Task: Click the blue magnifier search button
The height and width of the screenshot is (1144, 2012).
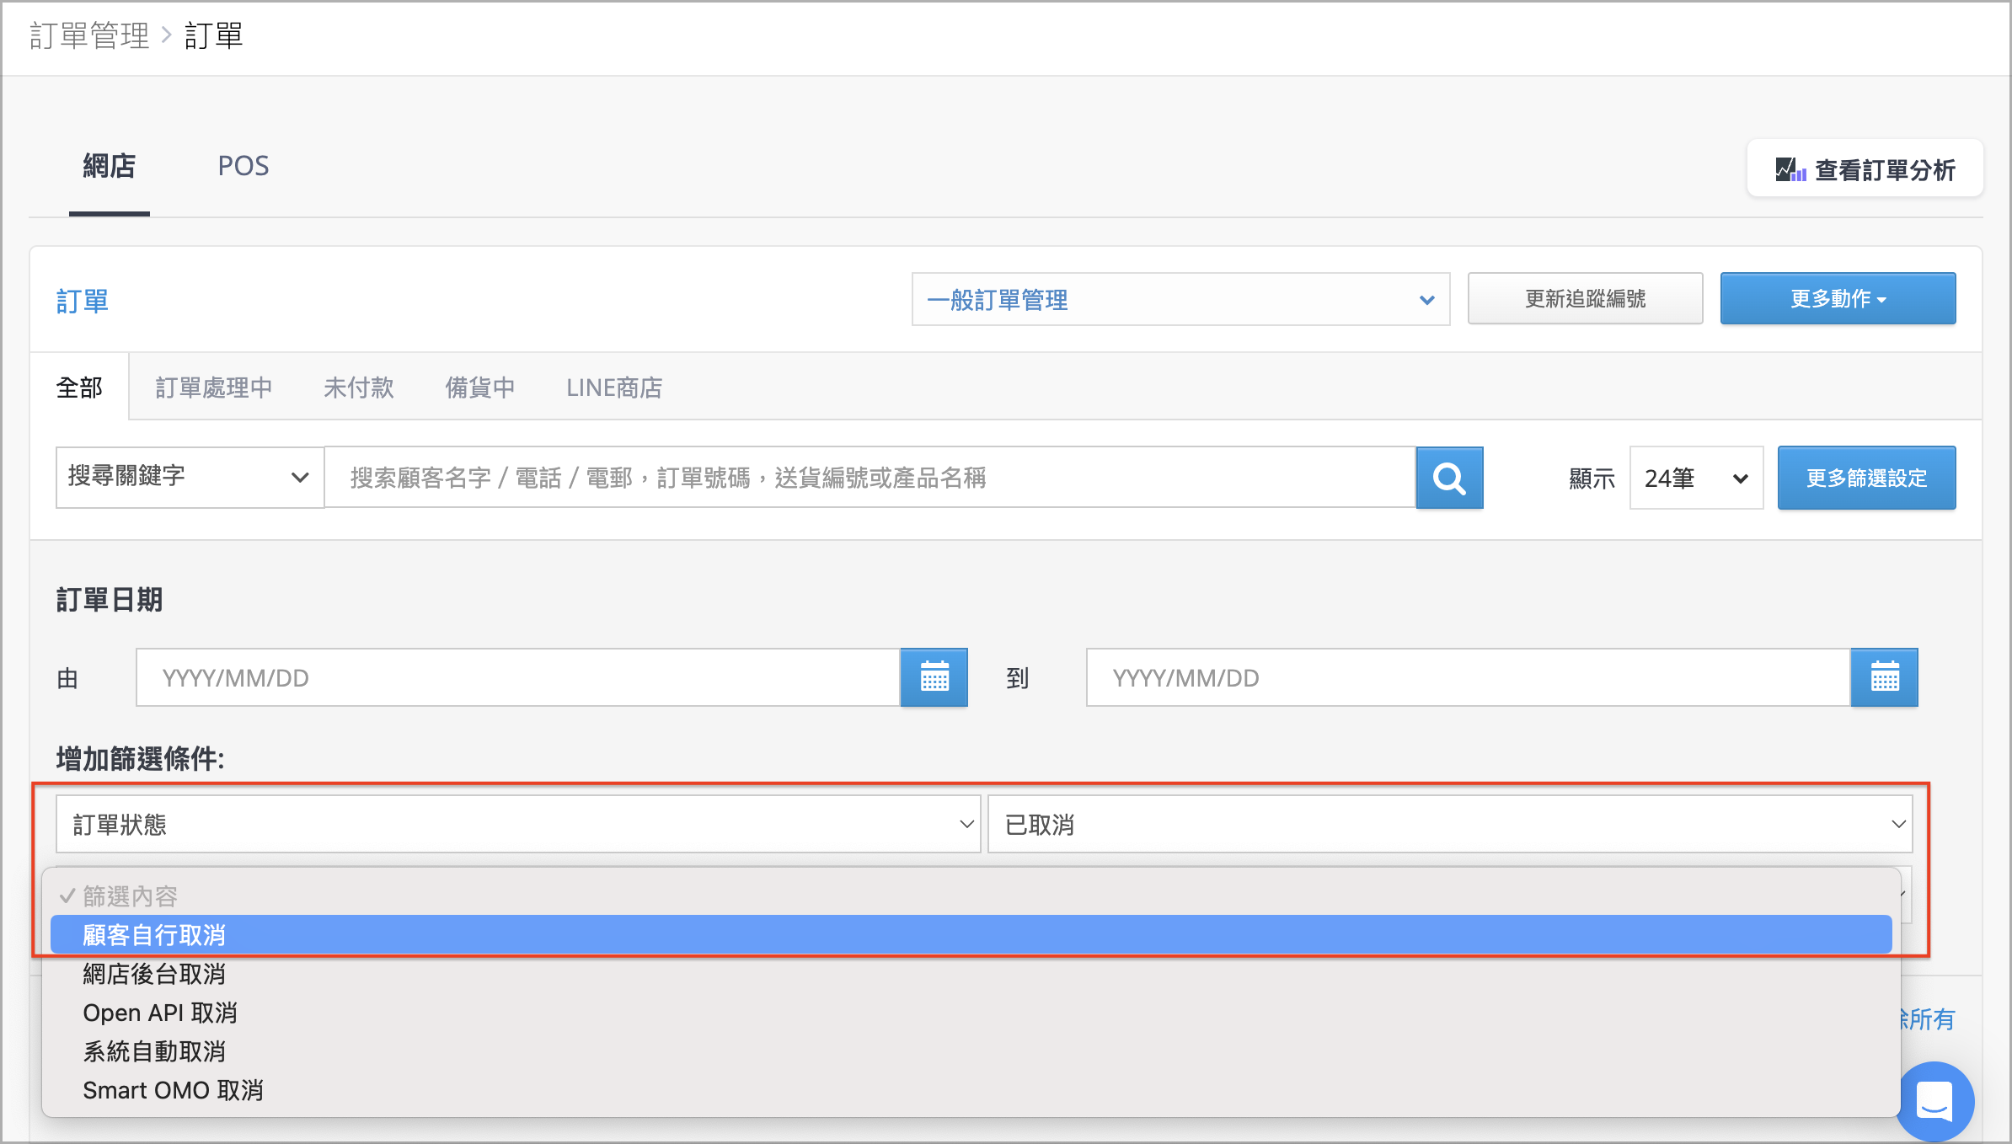Action: click(1449, 478)
